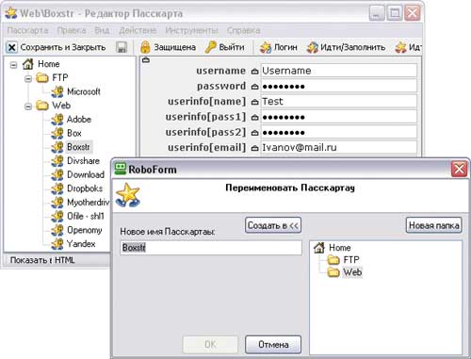Click the passcard icon next to Box
Image resolution: width=471 pixels, height=359 pixels.
pyautogui.click(x=57, y=133)
